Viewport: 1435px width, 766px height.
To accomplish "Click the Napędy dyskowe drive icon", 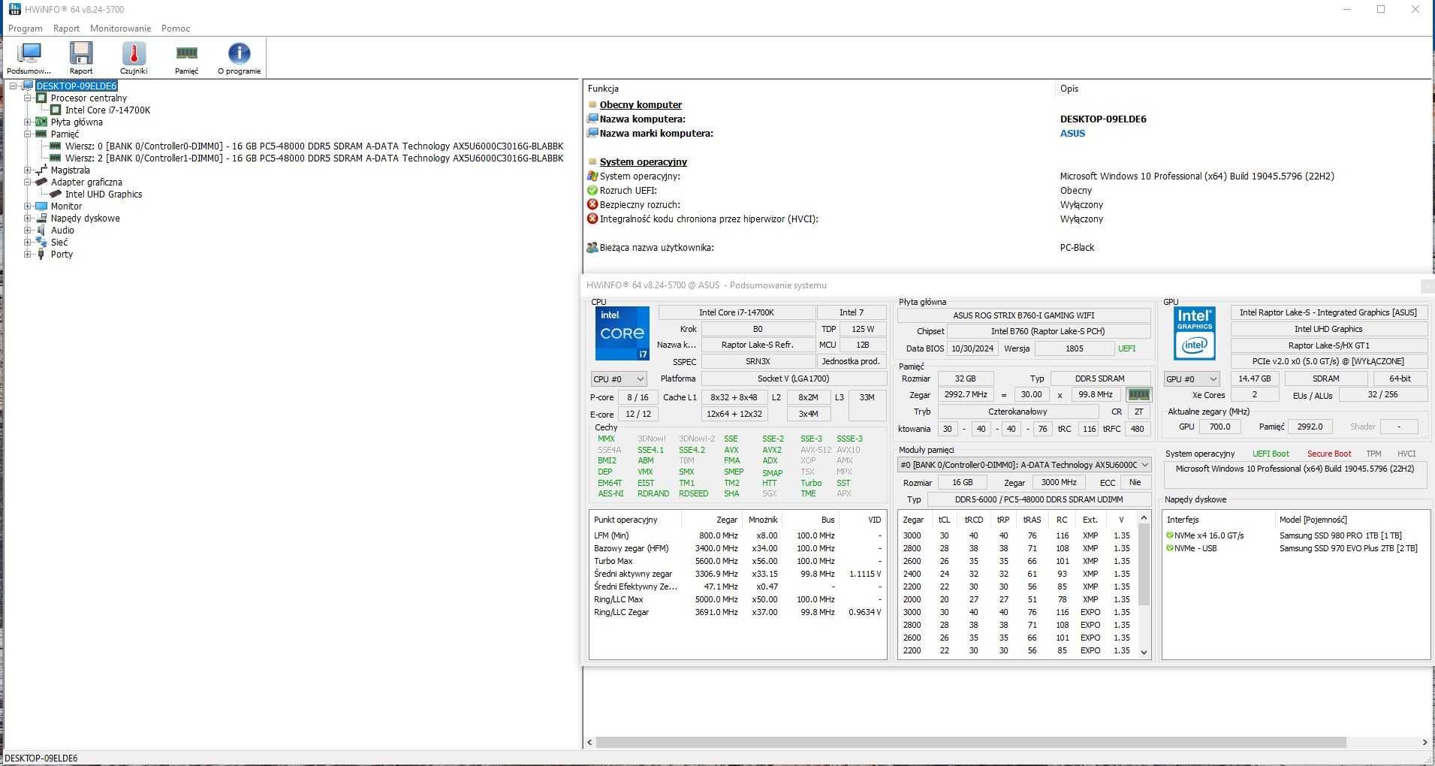I will pos(41,219).
